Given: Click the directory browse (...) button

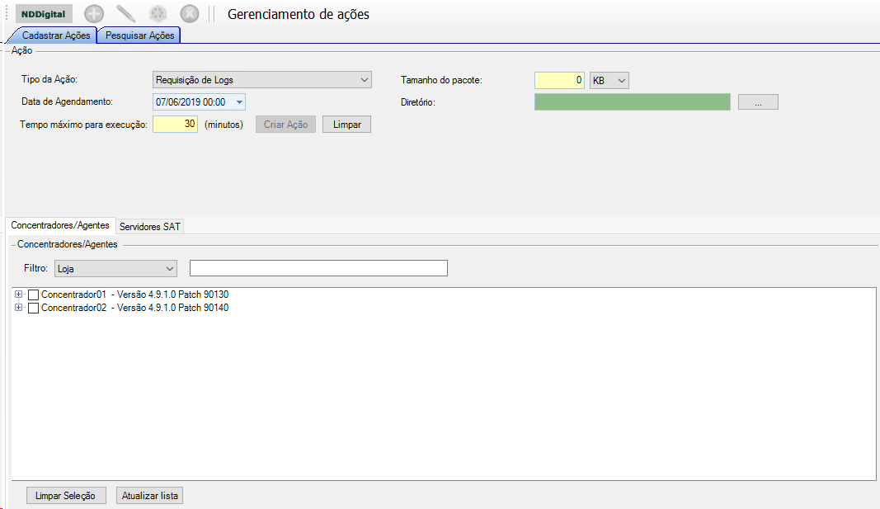Looking at the screenshot, I should [758, 102].
